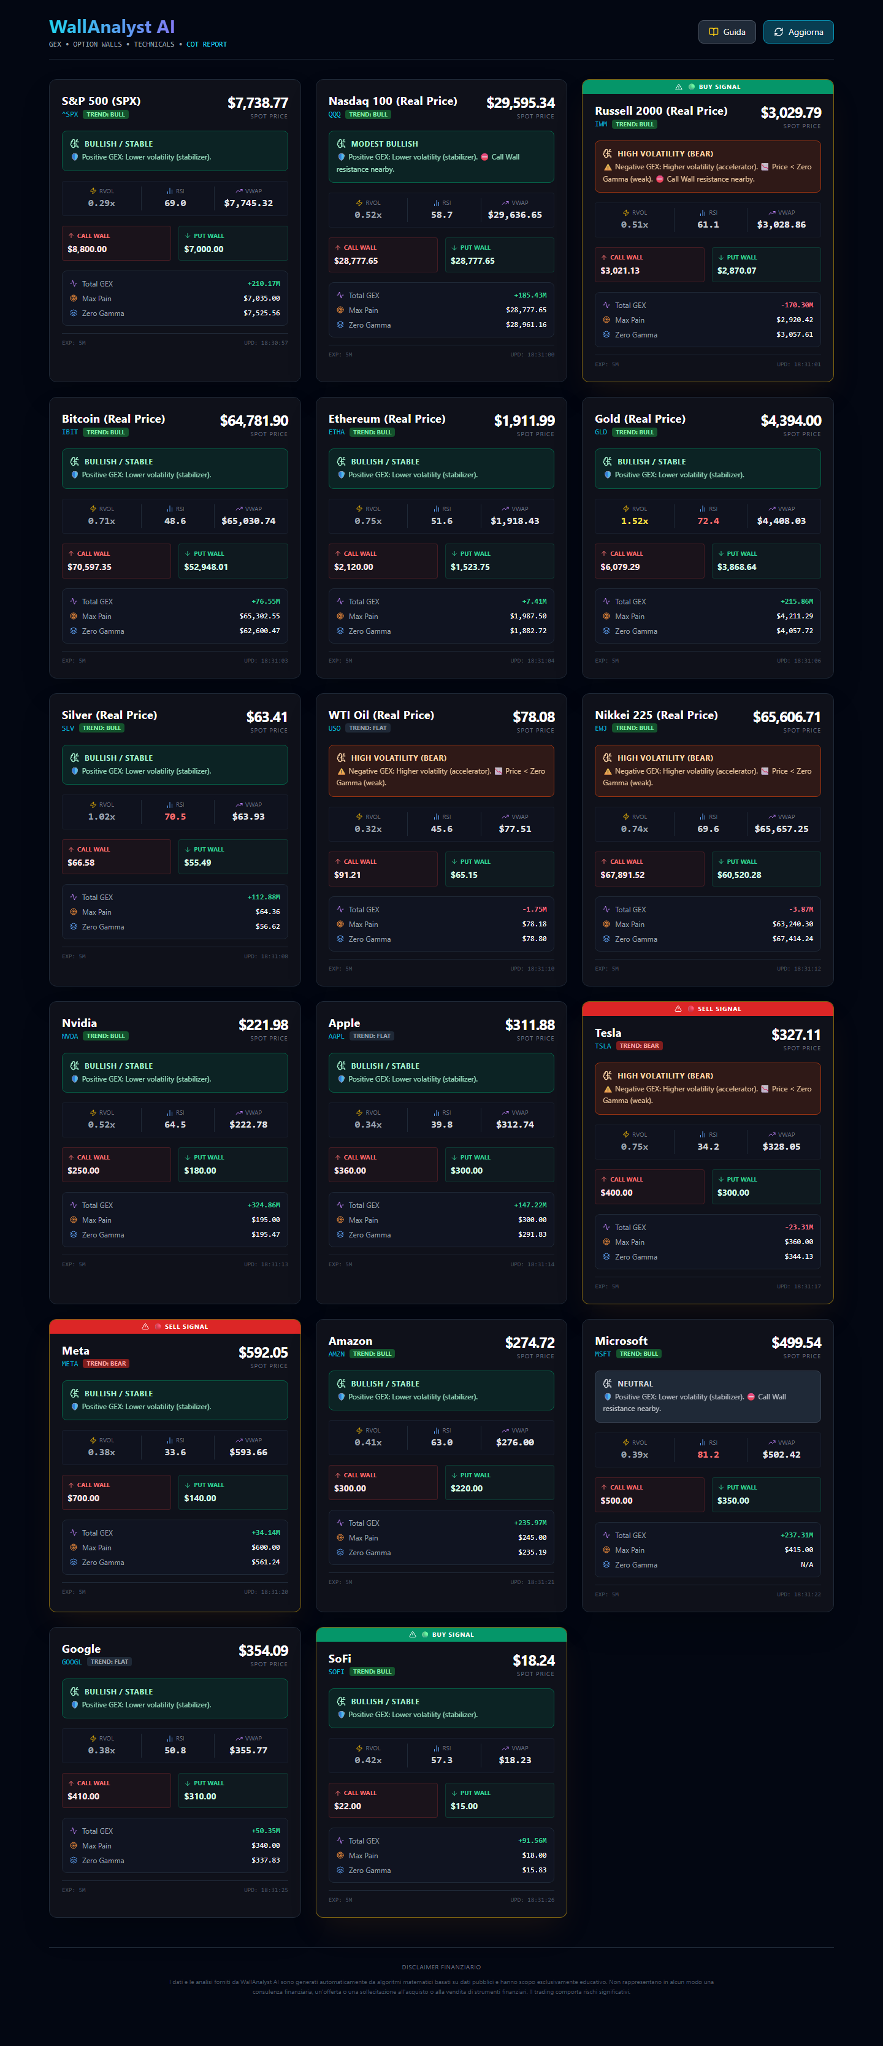Click the Zero Gamma layers icon on SoFi card
The width and height of the screenshot is (883, 2046).
point(340,1871)
